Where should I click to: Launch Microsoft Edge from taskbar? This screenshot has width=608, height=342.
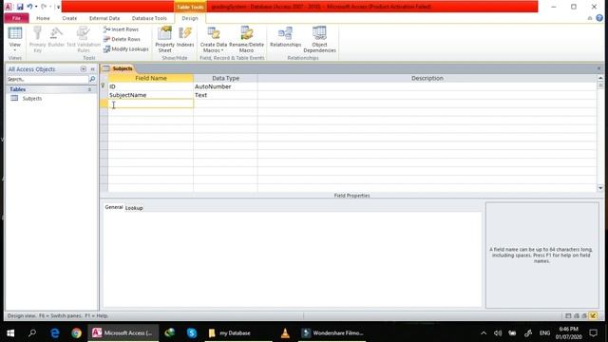coord(55,333)
